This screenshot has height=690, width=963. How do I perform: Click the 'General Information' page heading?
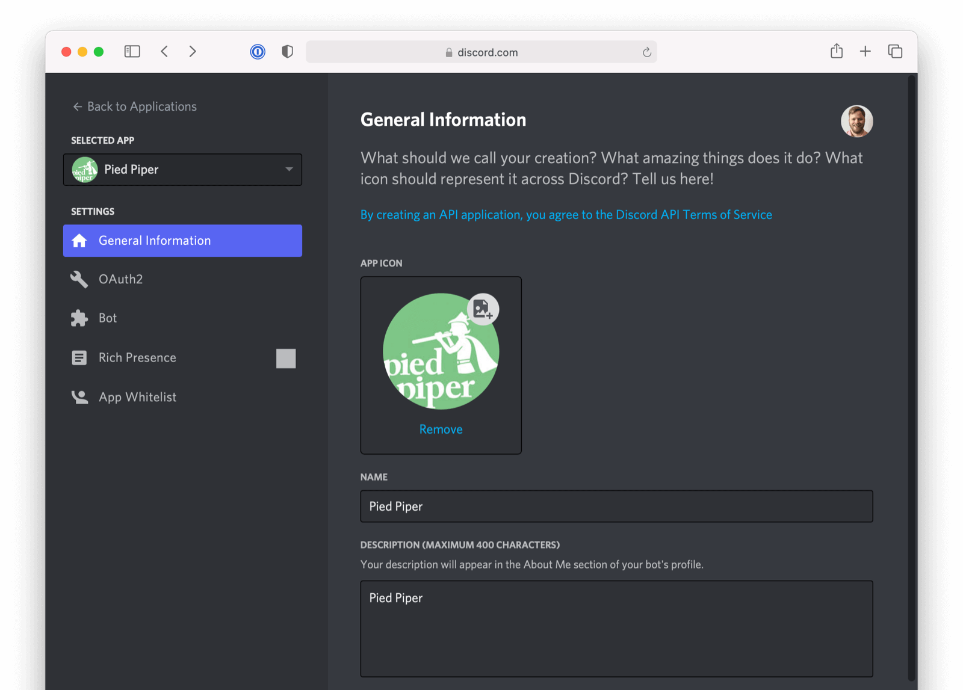[x=443, y=120]
